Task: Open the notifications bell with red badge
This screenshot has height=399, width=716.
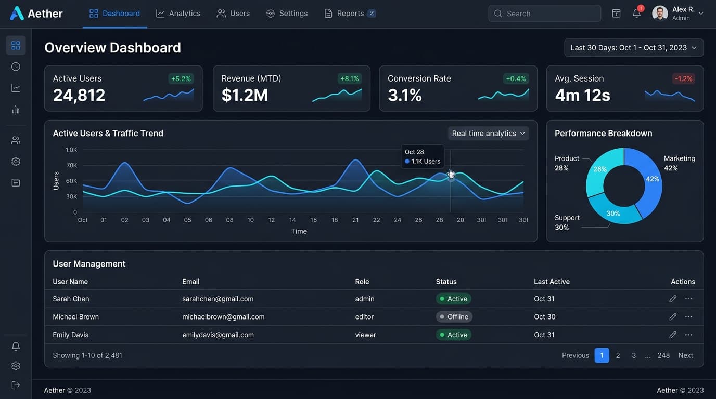Action: 637,13
